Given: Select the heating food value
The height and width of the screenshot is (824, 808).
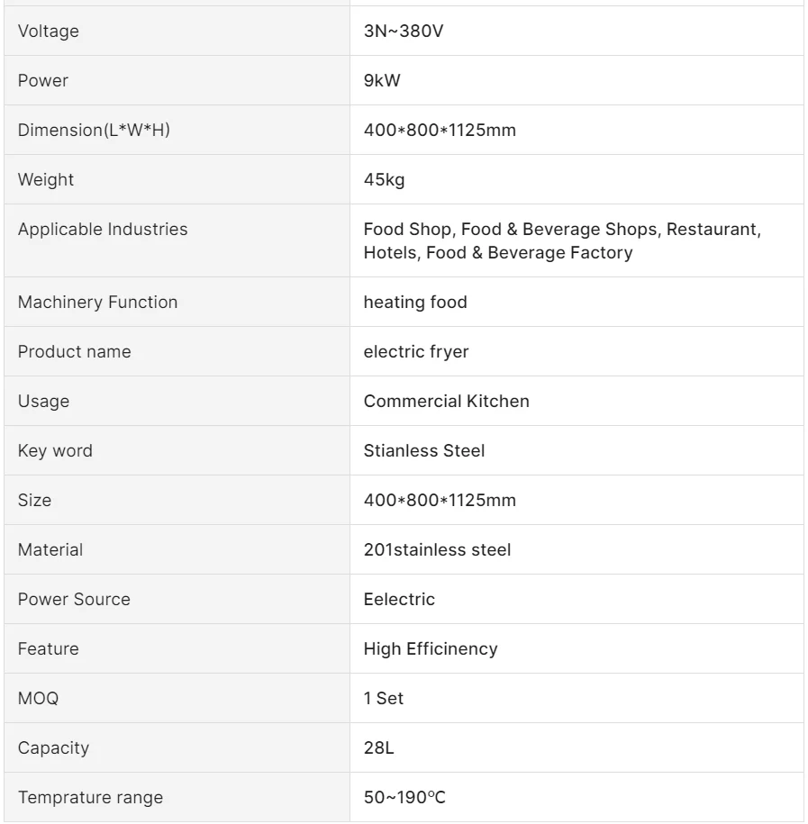Looking at the screenshot, I should pyautogui.click(x=415, y=303).
